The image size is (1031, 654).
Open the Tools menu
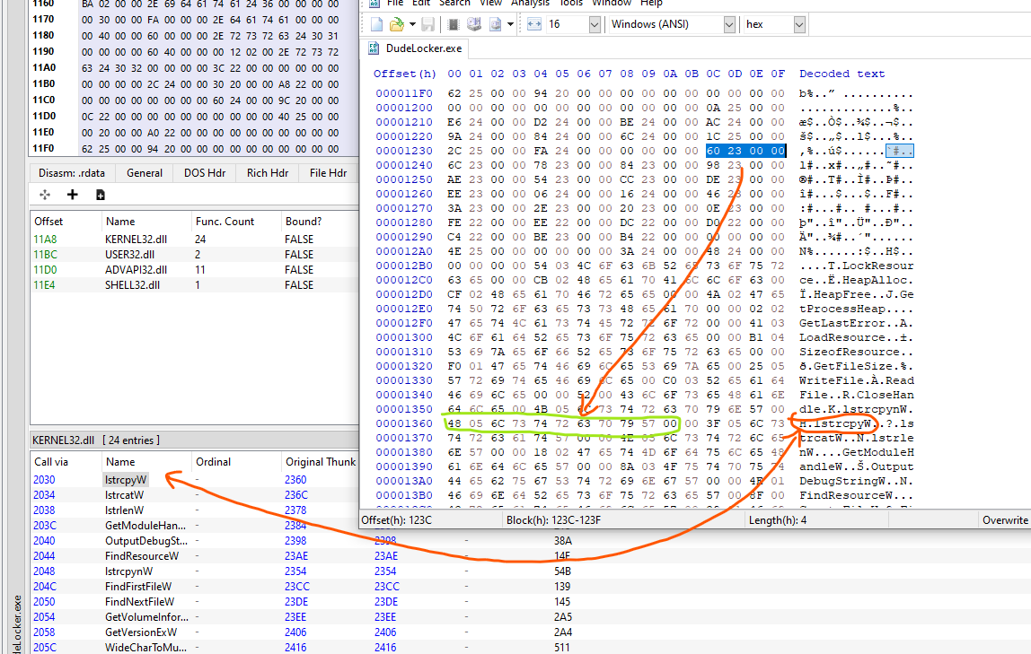[571, 4]
